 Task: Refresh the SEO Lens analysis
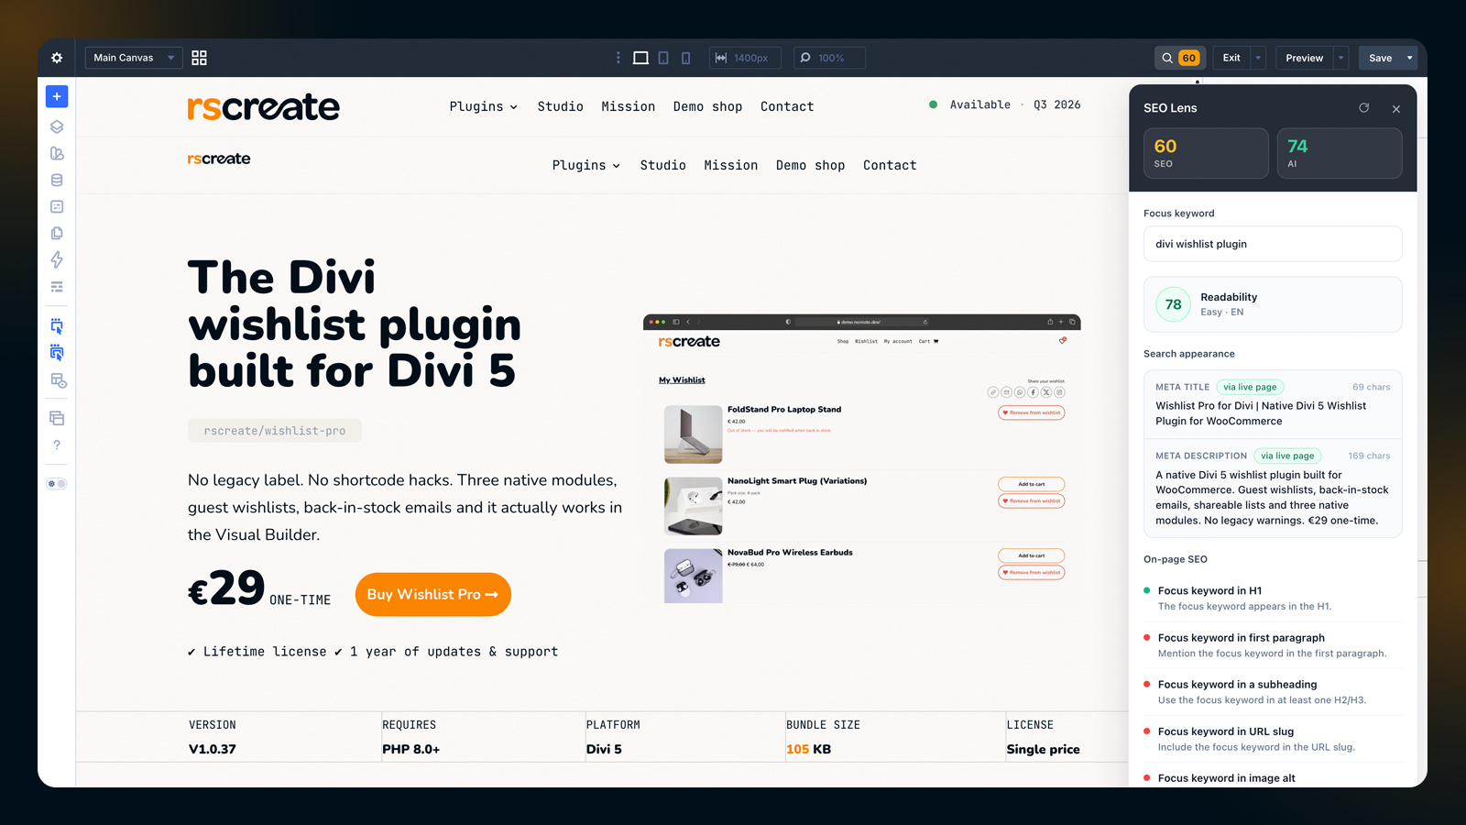(1363, 108)
